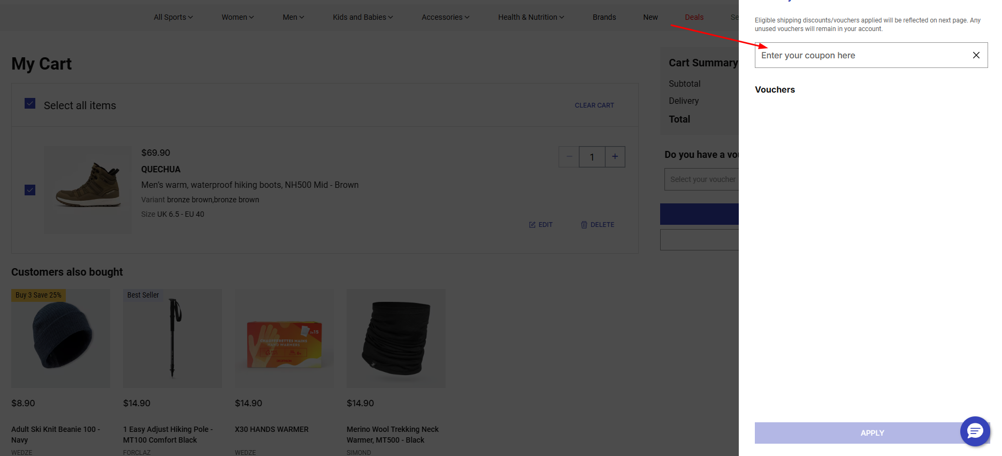Open the chat support bubble

975,431
